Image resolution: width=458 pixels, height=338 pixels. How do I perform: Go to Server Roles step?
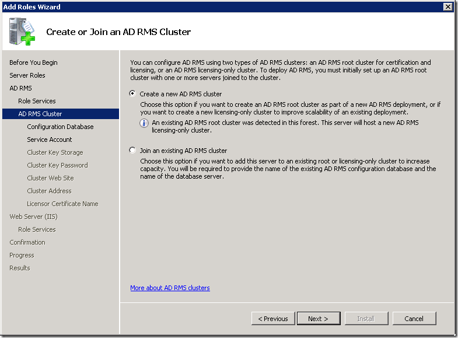(x=27, y=75)
